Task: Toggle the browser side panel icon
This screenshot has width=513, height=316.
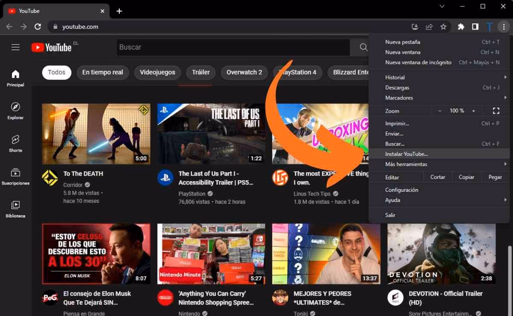Action: click(x=475, y=27)
